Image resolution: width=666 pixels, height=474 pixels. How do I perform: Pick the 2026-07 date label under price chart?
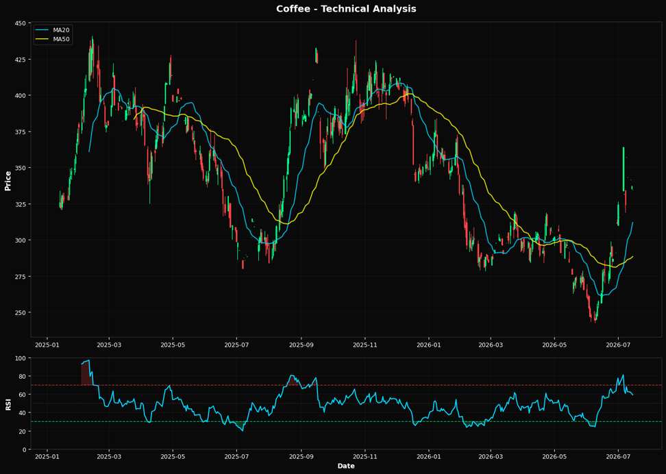(618, 345)
